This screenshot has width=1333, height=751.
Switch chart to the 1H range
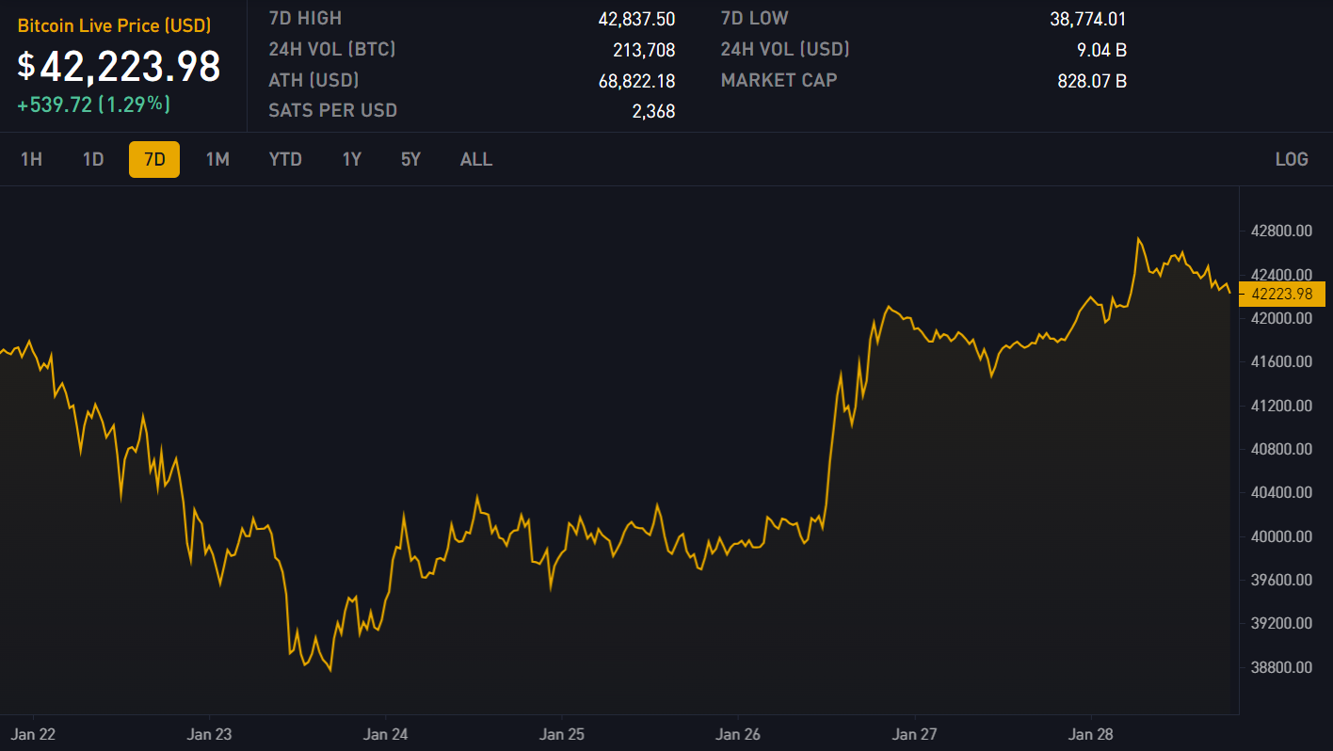(x=31, y=159)
